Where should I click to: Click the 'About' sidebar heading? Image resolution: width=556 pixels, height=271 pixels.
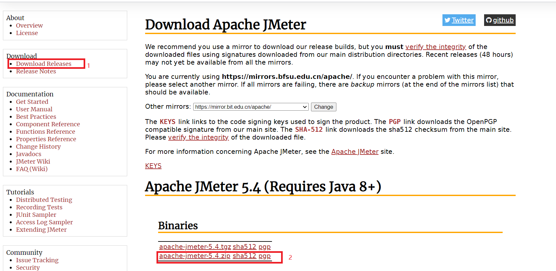coord(15,18)
